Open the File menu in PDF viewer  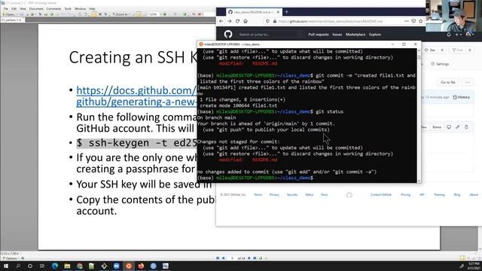coord(6,8)
